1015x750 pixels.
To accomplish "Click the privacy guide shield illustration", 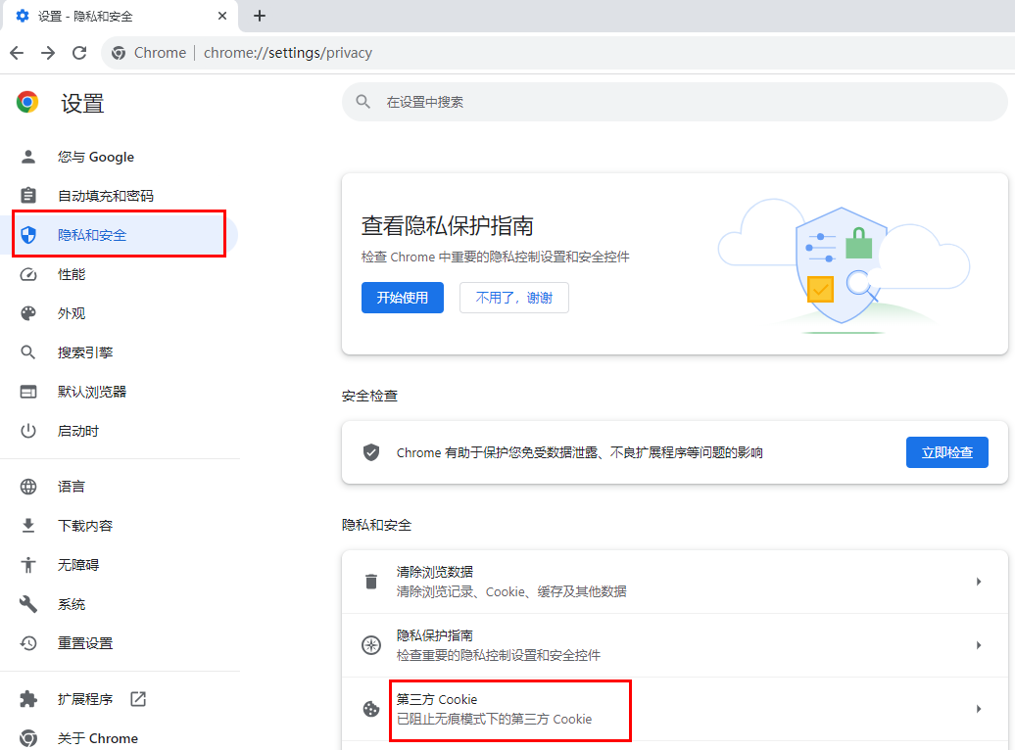I will point(843,266).
